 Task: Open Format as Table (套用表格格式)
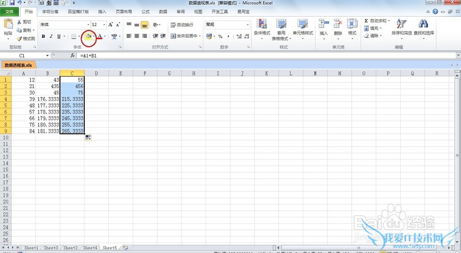(x=281, y=29)
